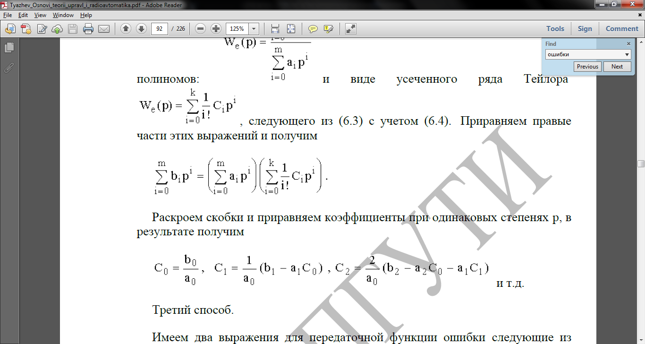
Task: Click the zoom percentage field
Action: 238,29
